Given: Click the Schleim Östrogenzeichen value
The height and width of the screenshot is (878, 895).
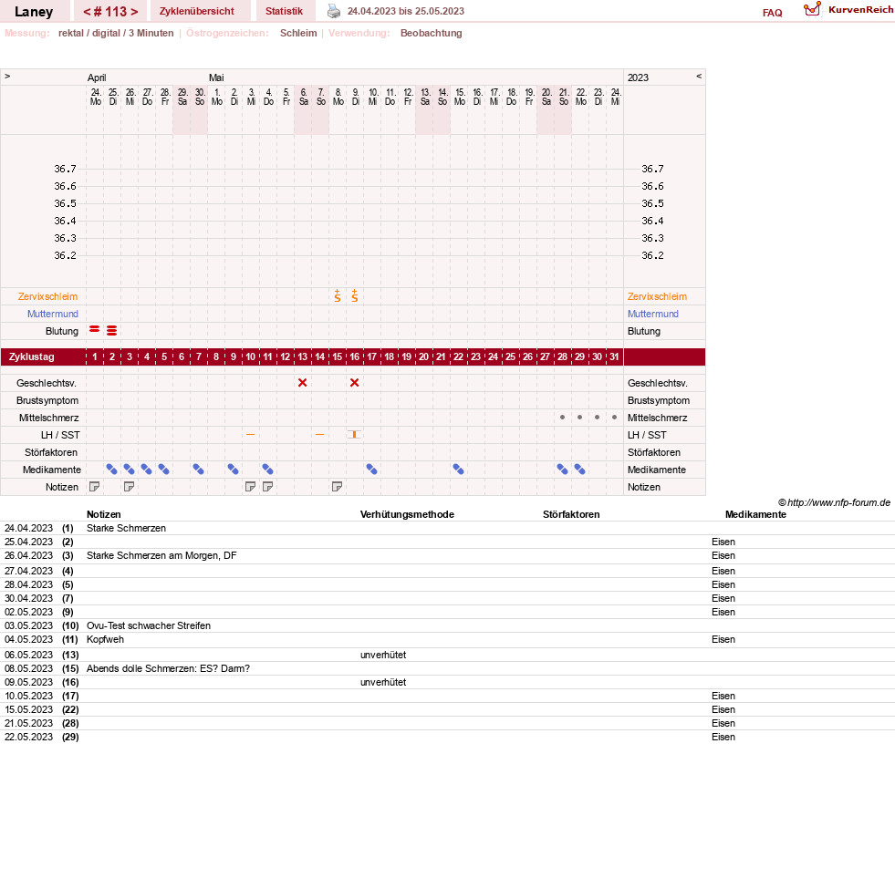Looking at the screenshot, I should click(298, 33).
